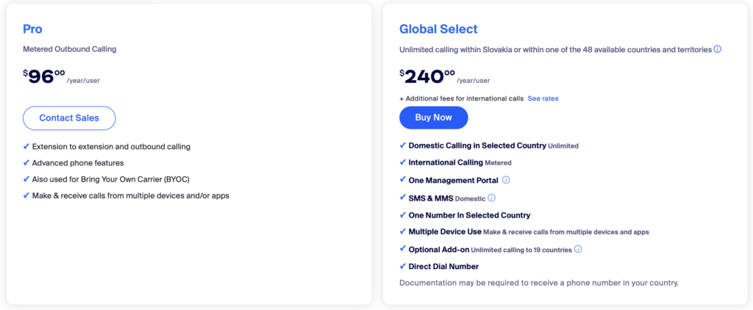
Task: Click the 'Documentation may be required' note
Action: (x=538, y=283)
